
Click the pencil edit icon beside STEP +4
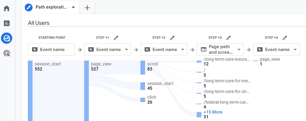point(285,38)
